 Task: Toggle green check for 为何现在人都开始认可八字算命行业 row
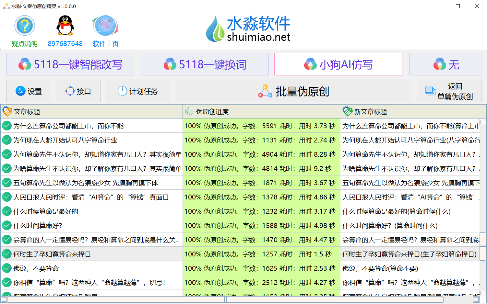click(x=7, y=140)
